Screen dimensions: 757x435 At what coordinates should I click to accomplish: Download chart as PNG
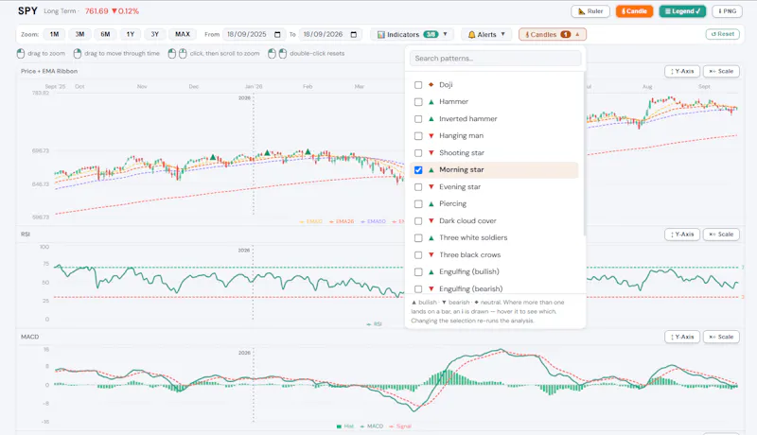[x=727, y=11]
